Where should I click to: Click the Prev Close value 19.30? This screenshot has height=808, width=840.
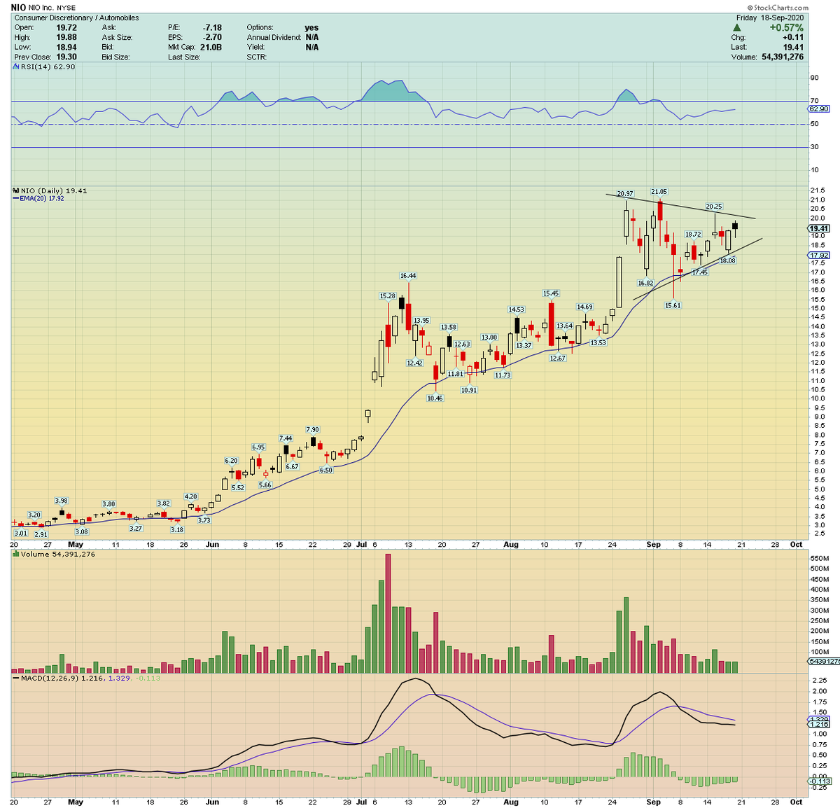(66, 57)
